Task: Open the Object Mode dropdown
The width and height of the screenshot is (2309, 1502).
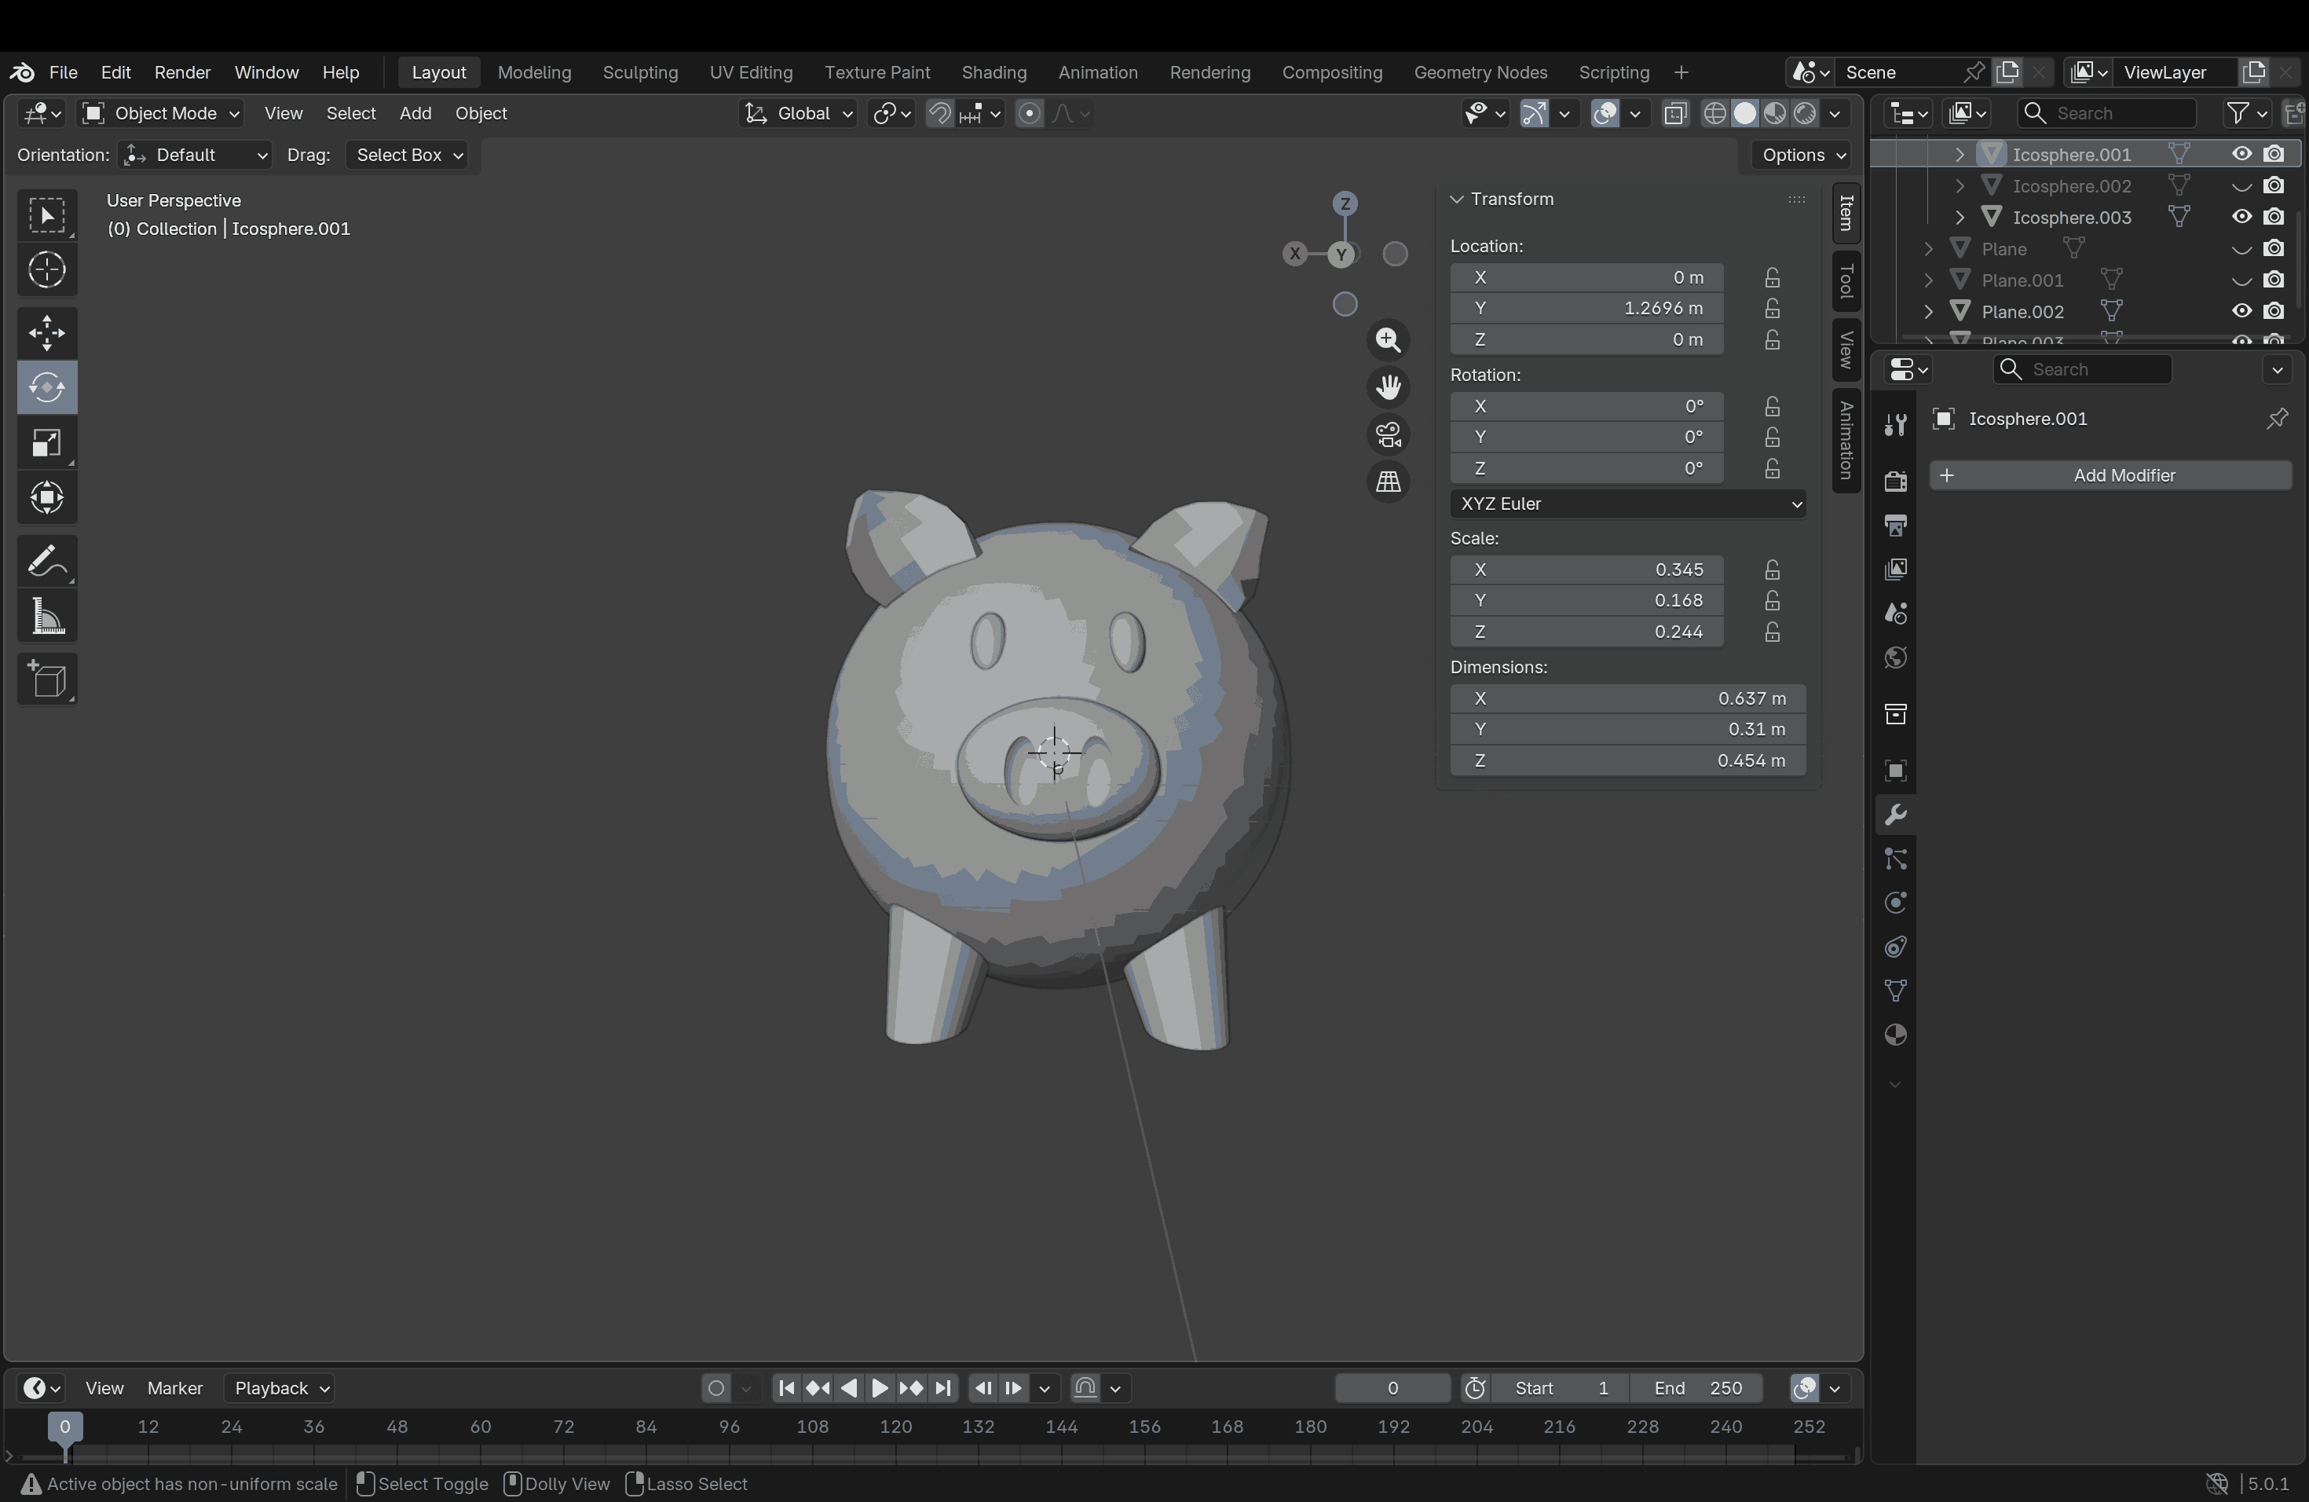Action: tap(160, 114)
